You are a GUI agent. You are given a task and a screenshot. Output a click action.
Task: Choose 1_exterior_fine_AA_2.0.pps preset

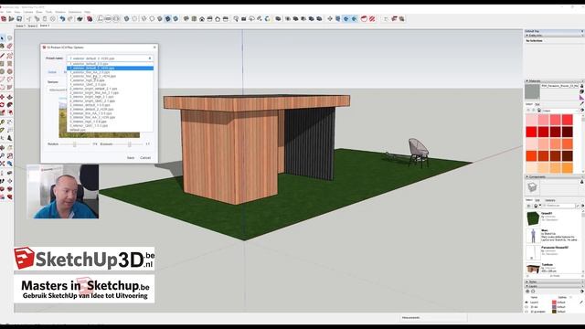pos(110,72)
